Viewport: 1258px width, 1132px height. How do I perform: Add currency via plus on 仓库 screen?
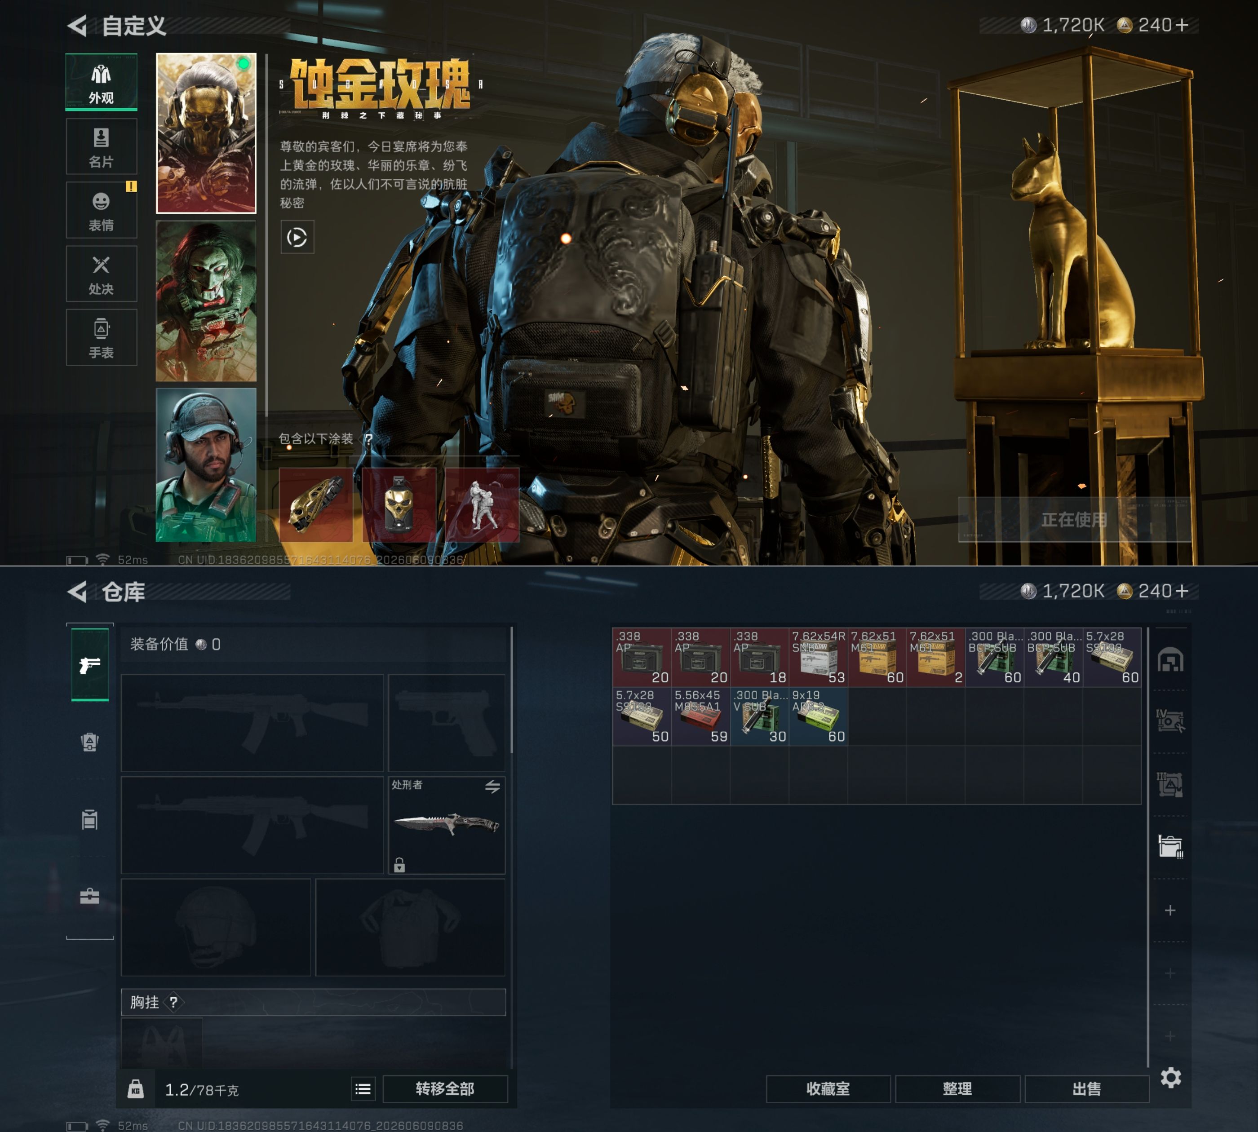(1182, 591)
